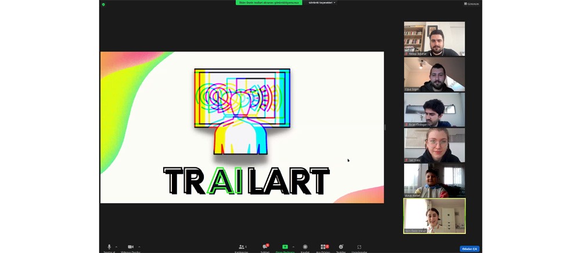Open the Katılımcılar participants panel
This screenshot has height=253, width=569.
coord(242,247)
